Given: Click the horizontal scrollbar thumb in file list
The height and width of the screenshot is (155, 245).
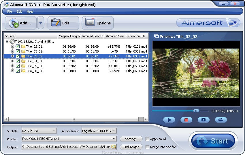Looking at the screenshot, I should pos(73,119).
